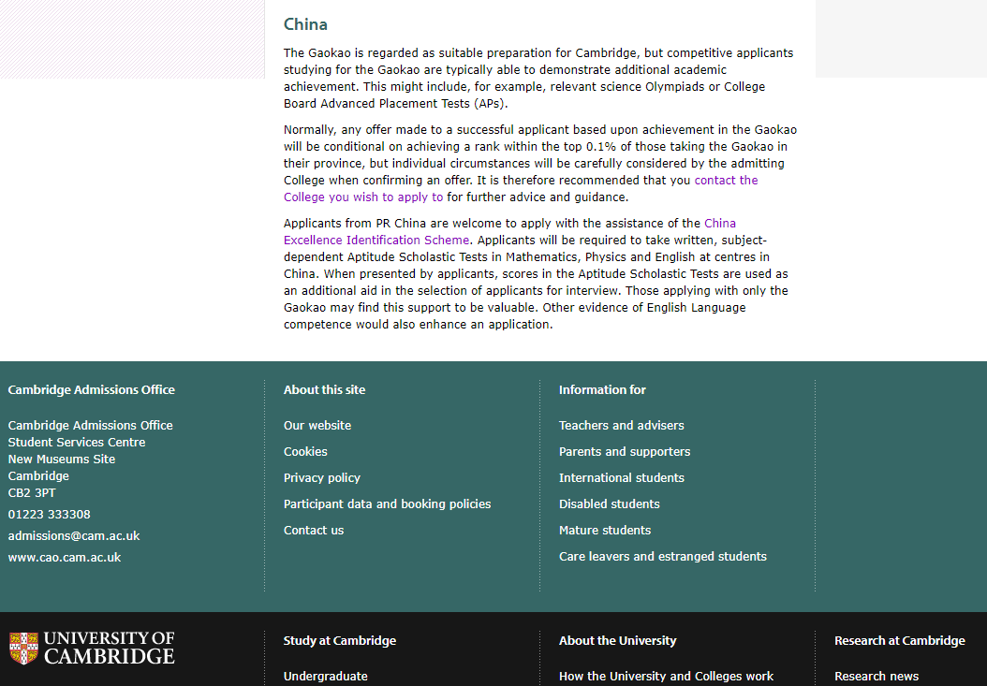
Task: Open the 'Our website' footer link
Action: coord(317,426)
